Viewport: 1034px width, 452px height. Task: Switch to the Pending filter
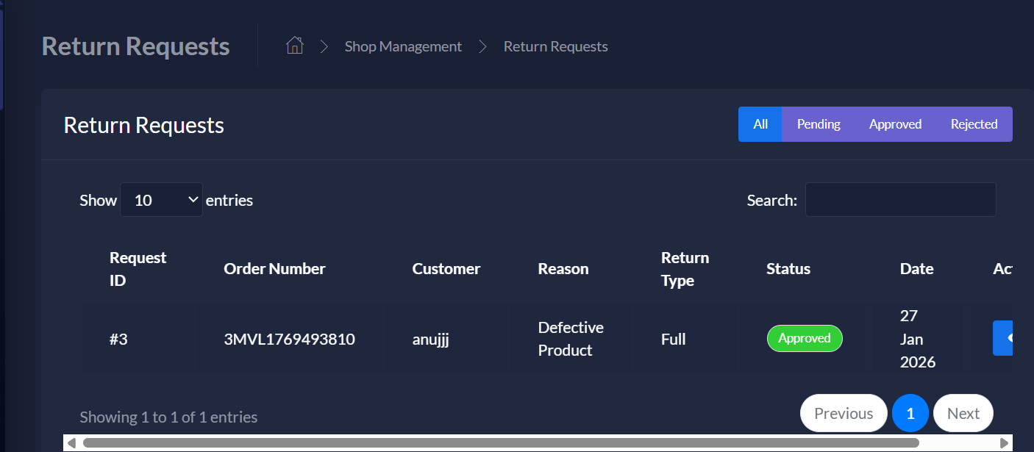[819, 123]
